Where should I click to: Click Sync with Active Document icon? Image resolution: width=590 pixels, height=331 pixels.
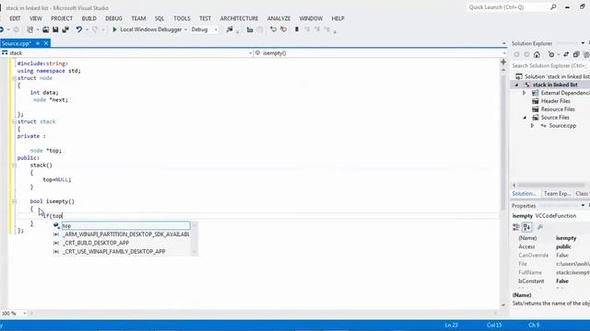pyautogui.click(x=566, y=55)
